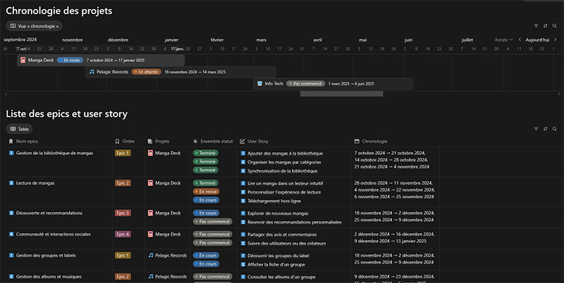Open story Suivre des utilisateurs ou des créateurs
This screenshot has height=283, width=564.
[x=287, y=244]
